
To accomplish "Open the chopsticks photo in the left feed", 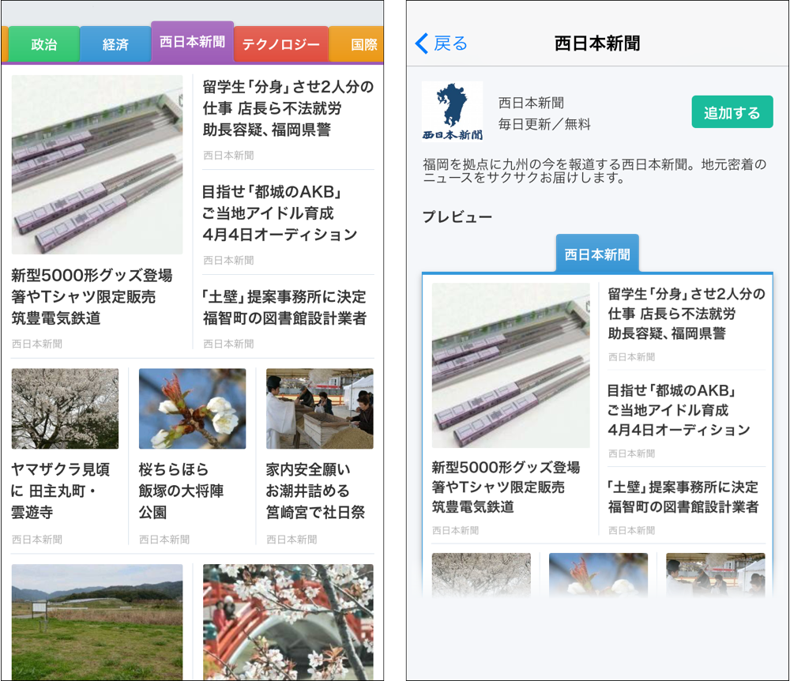I will pyautogui.click(x=97, y=164).
